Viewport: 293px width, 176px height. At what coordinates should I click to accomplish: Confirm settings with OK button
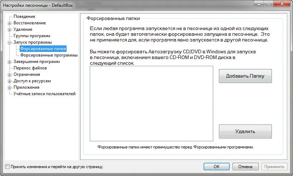click(216, 166)
